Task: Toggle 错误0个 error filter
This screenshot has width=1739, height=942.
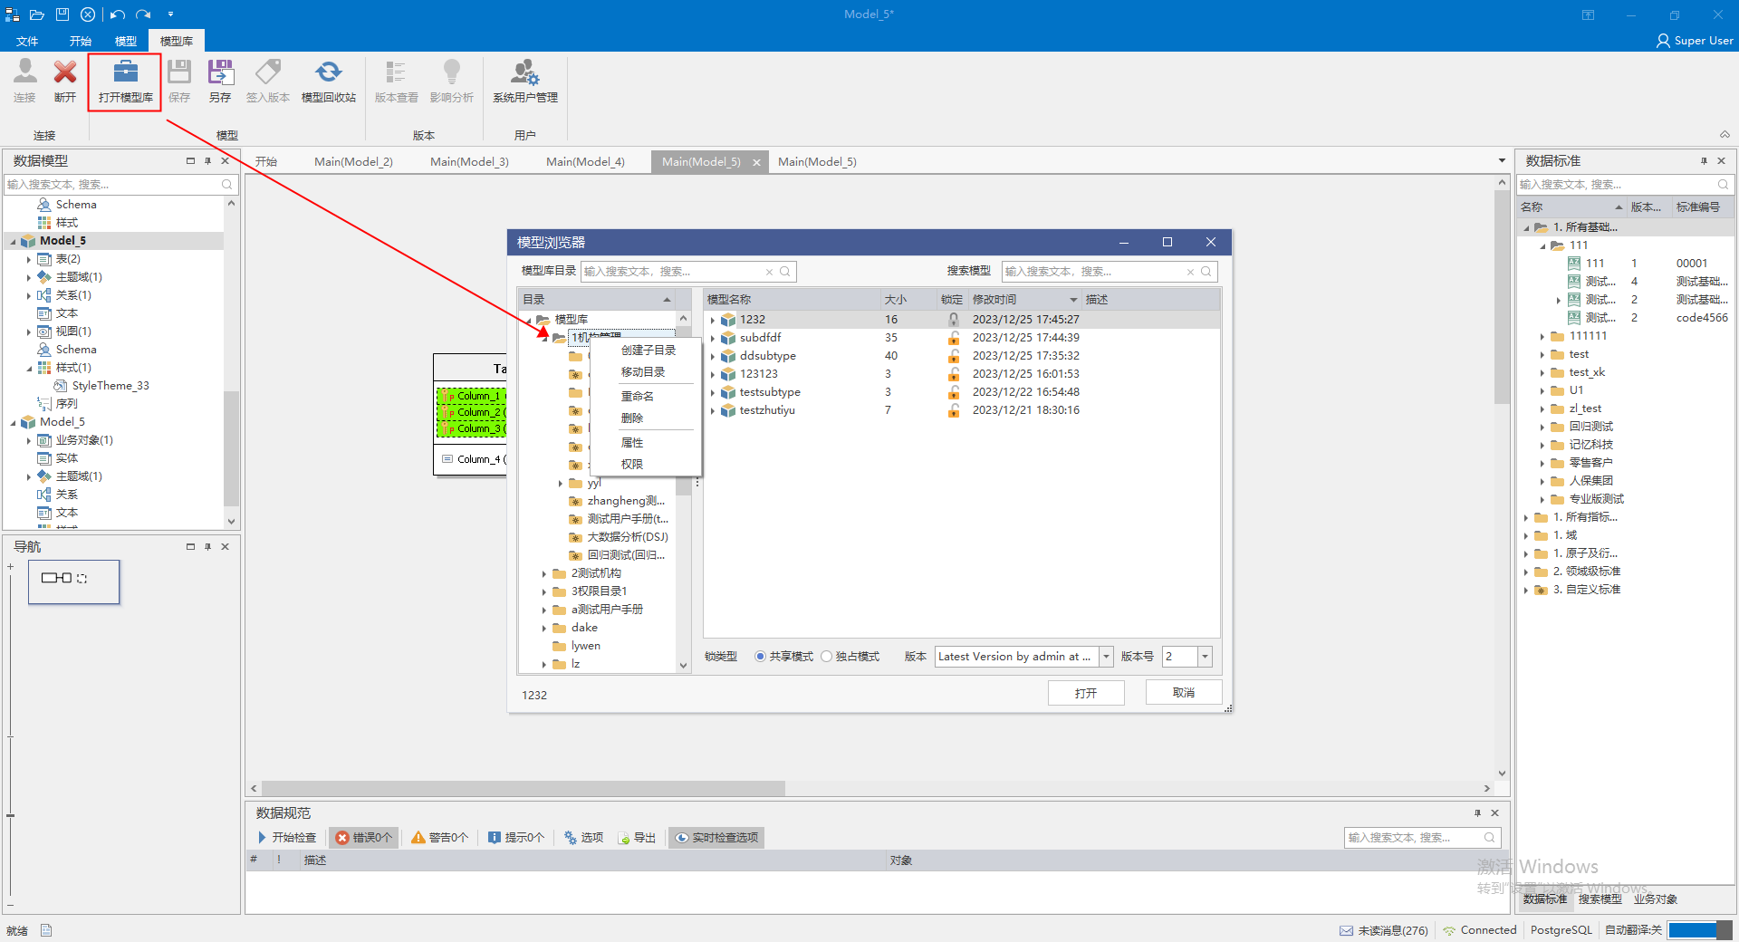Action: 363,838
